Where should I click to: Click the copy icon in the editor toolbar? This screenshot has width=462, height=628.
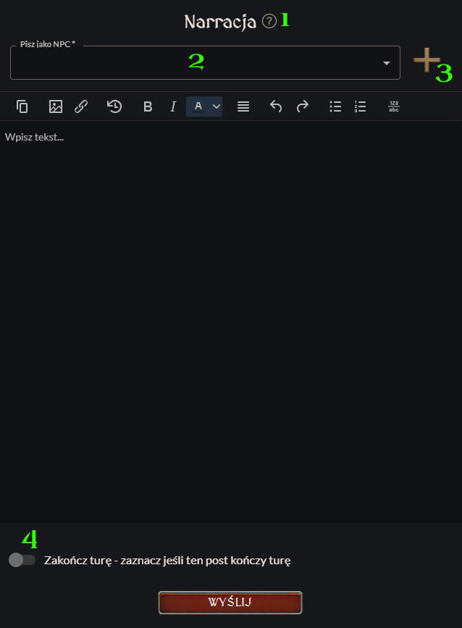coord(22,106)
